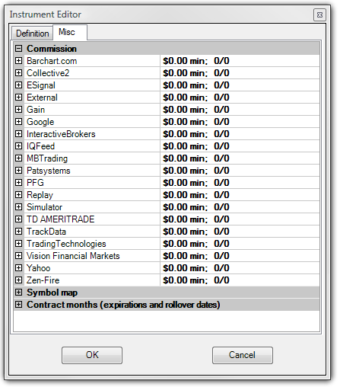Expand the Gain commission row
340x387 pixels.
pos(18,109)
